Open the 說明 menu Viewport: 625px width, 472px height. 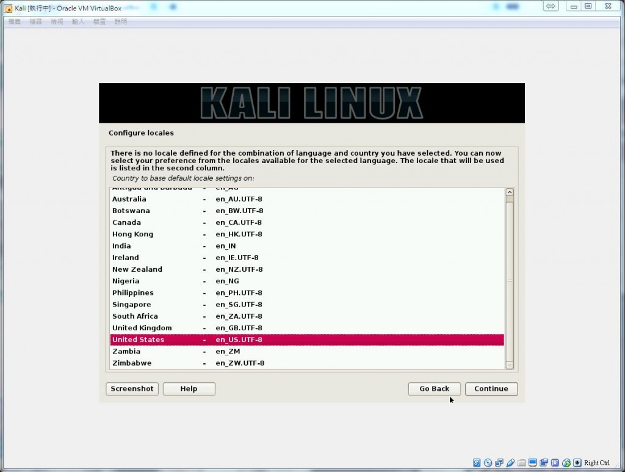[121, 21]
